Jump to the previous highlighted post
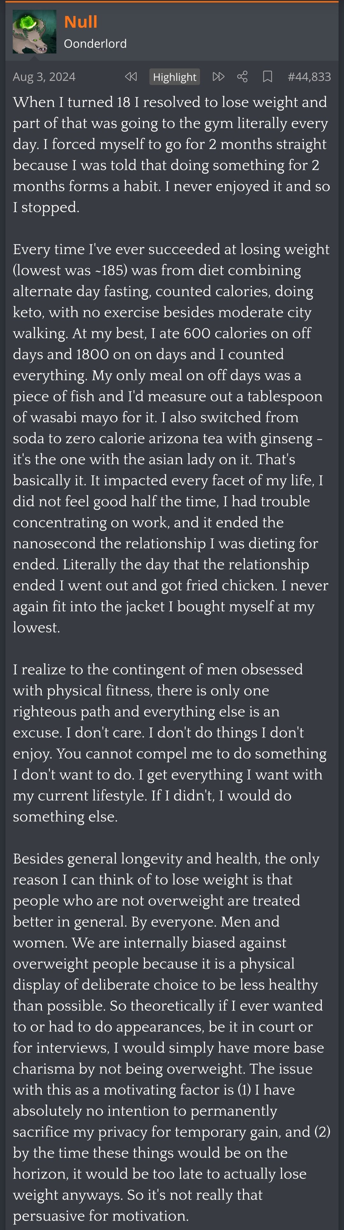Image resolution: width=344 pixels, height=1230 pixels. click(x=131, y=76)
